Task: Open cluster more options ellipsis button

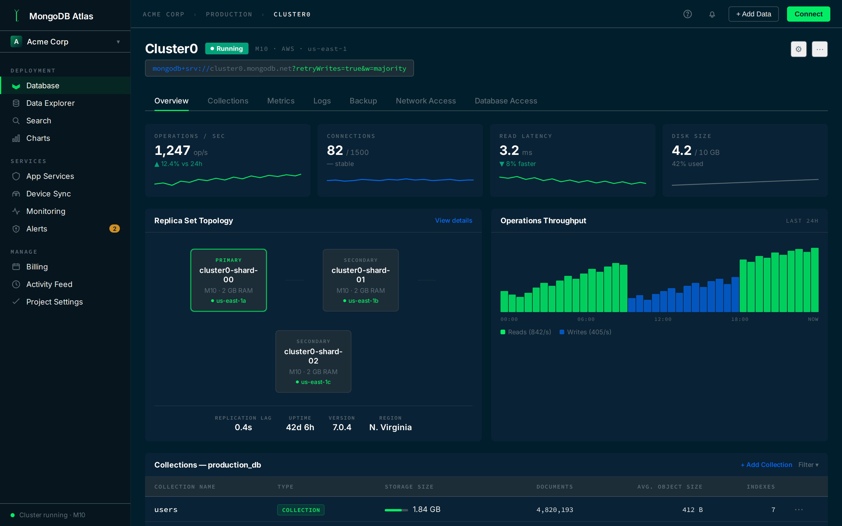Action: point(820,49)
